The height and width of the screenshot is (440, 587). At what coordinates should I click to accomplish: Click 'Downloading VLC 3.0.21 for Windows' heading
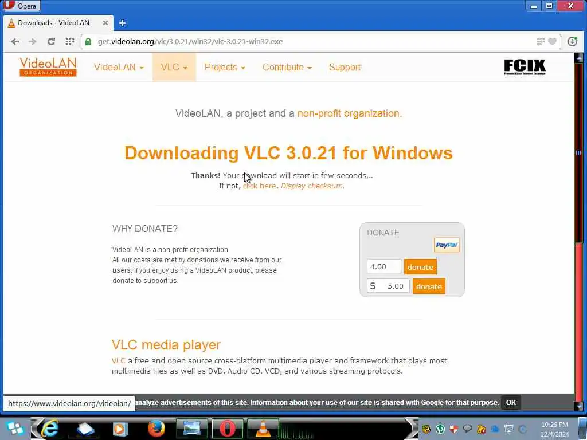pyautogui.click(x=288, y=152)
